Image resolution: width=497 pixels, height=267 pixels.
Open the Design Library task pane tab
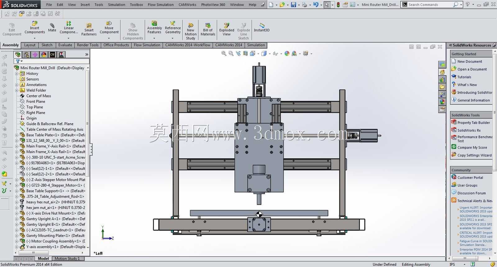click(x=442, y=80)
